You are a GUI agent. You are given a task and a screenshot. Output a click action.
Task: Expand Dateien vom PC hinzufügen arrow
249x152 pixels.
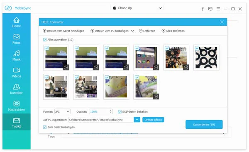tap(132, 31)
